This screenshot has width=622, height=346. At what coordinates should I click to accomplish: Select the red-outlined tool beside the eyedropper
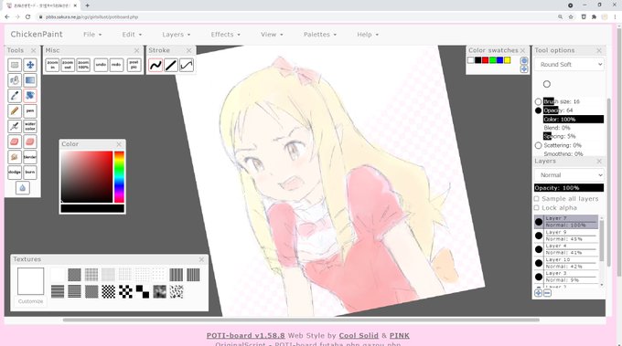30,96
